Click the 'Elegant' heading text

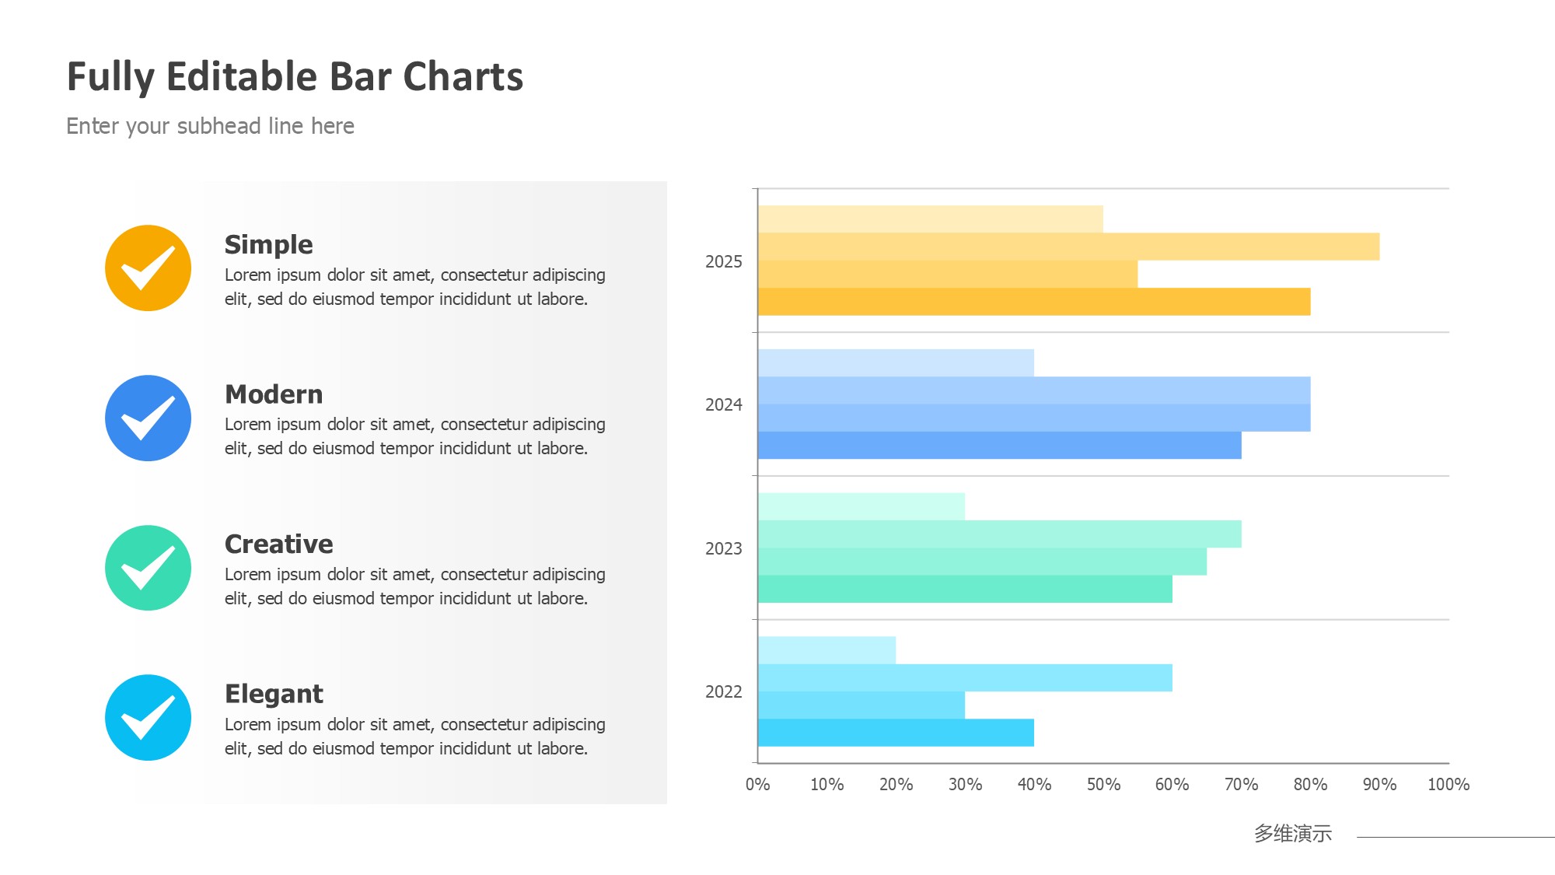(x=274, y=693)
